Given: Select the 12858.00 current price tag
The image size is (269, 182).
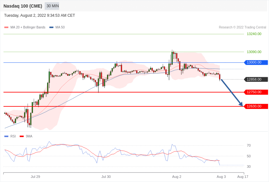Looking at the screenshot, I should (256, 79).
